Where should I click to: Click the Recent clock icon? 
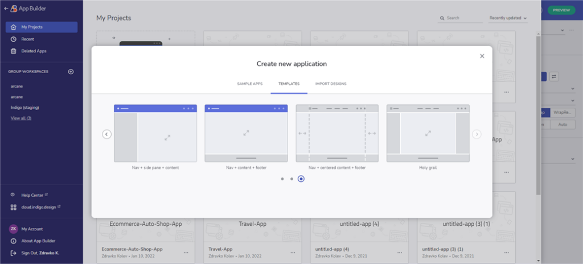(x=14, y=39)
